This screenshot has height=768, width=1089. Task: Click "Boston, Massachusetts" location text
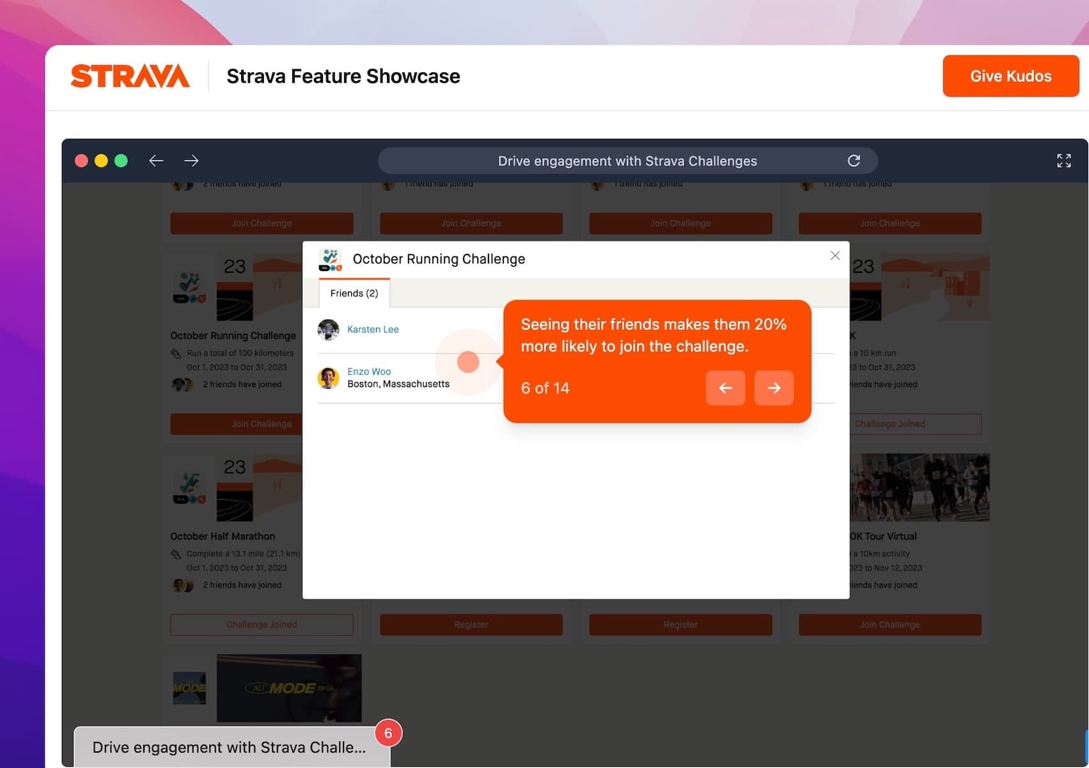point(398,384)
